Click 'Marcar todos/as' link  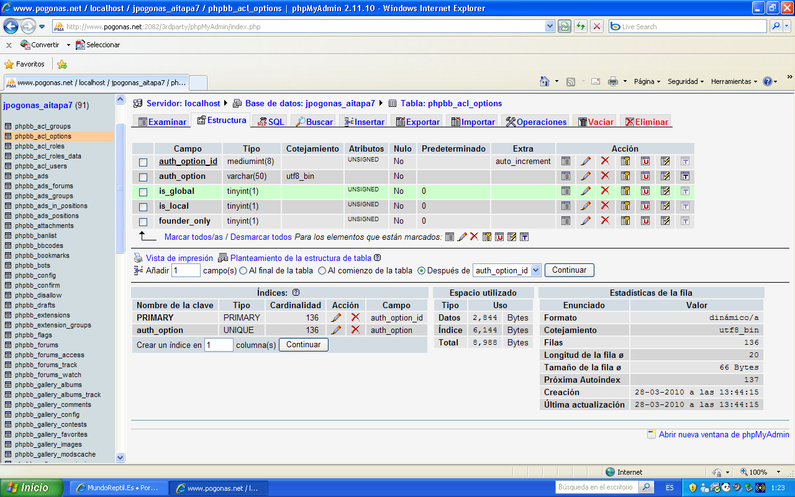click(193, 237)
